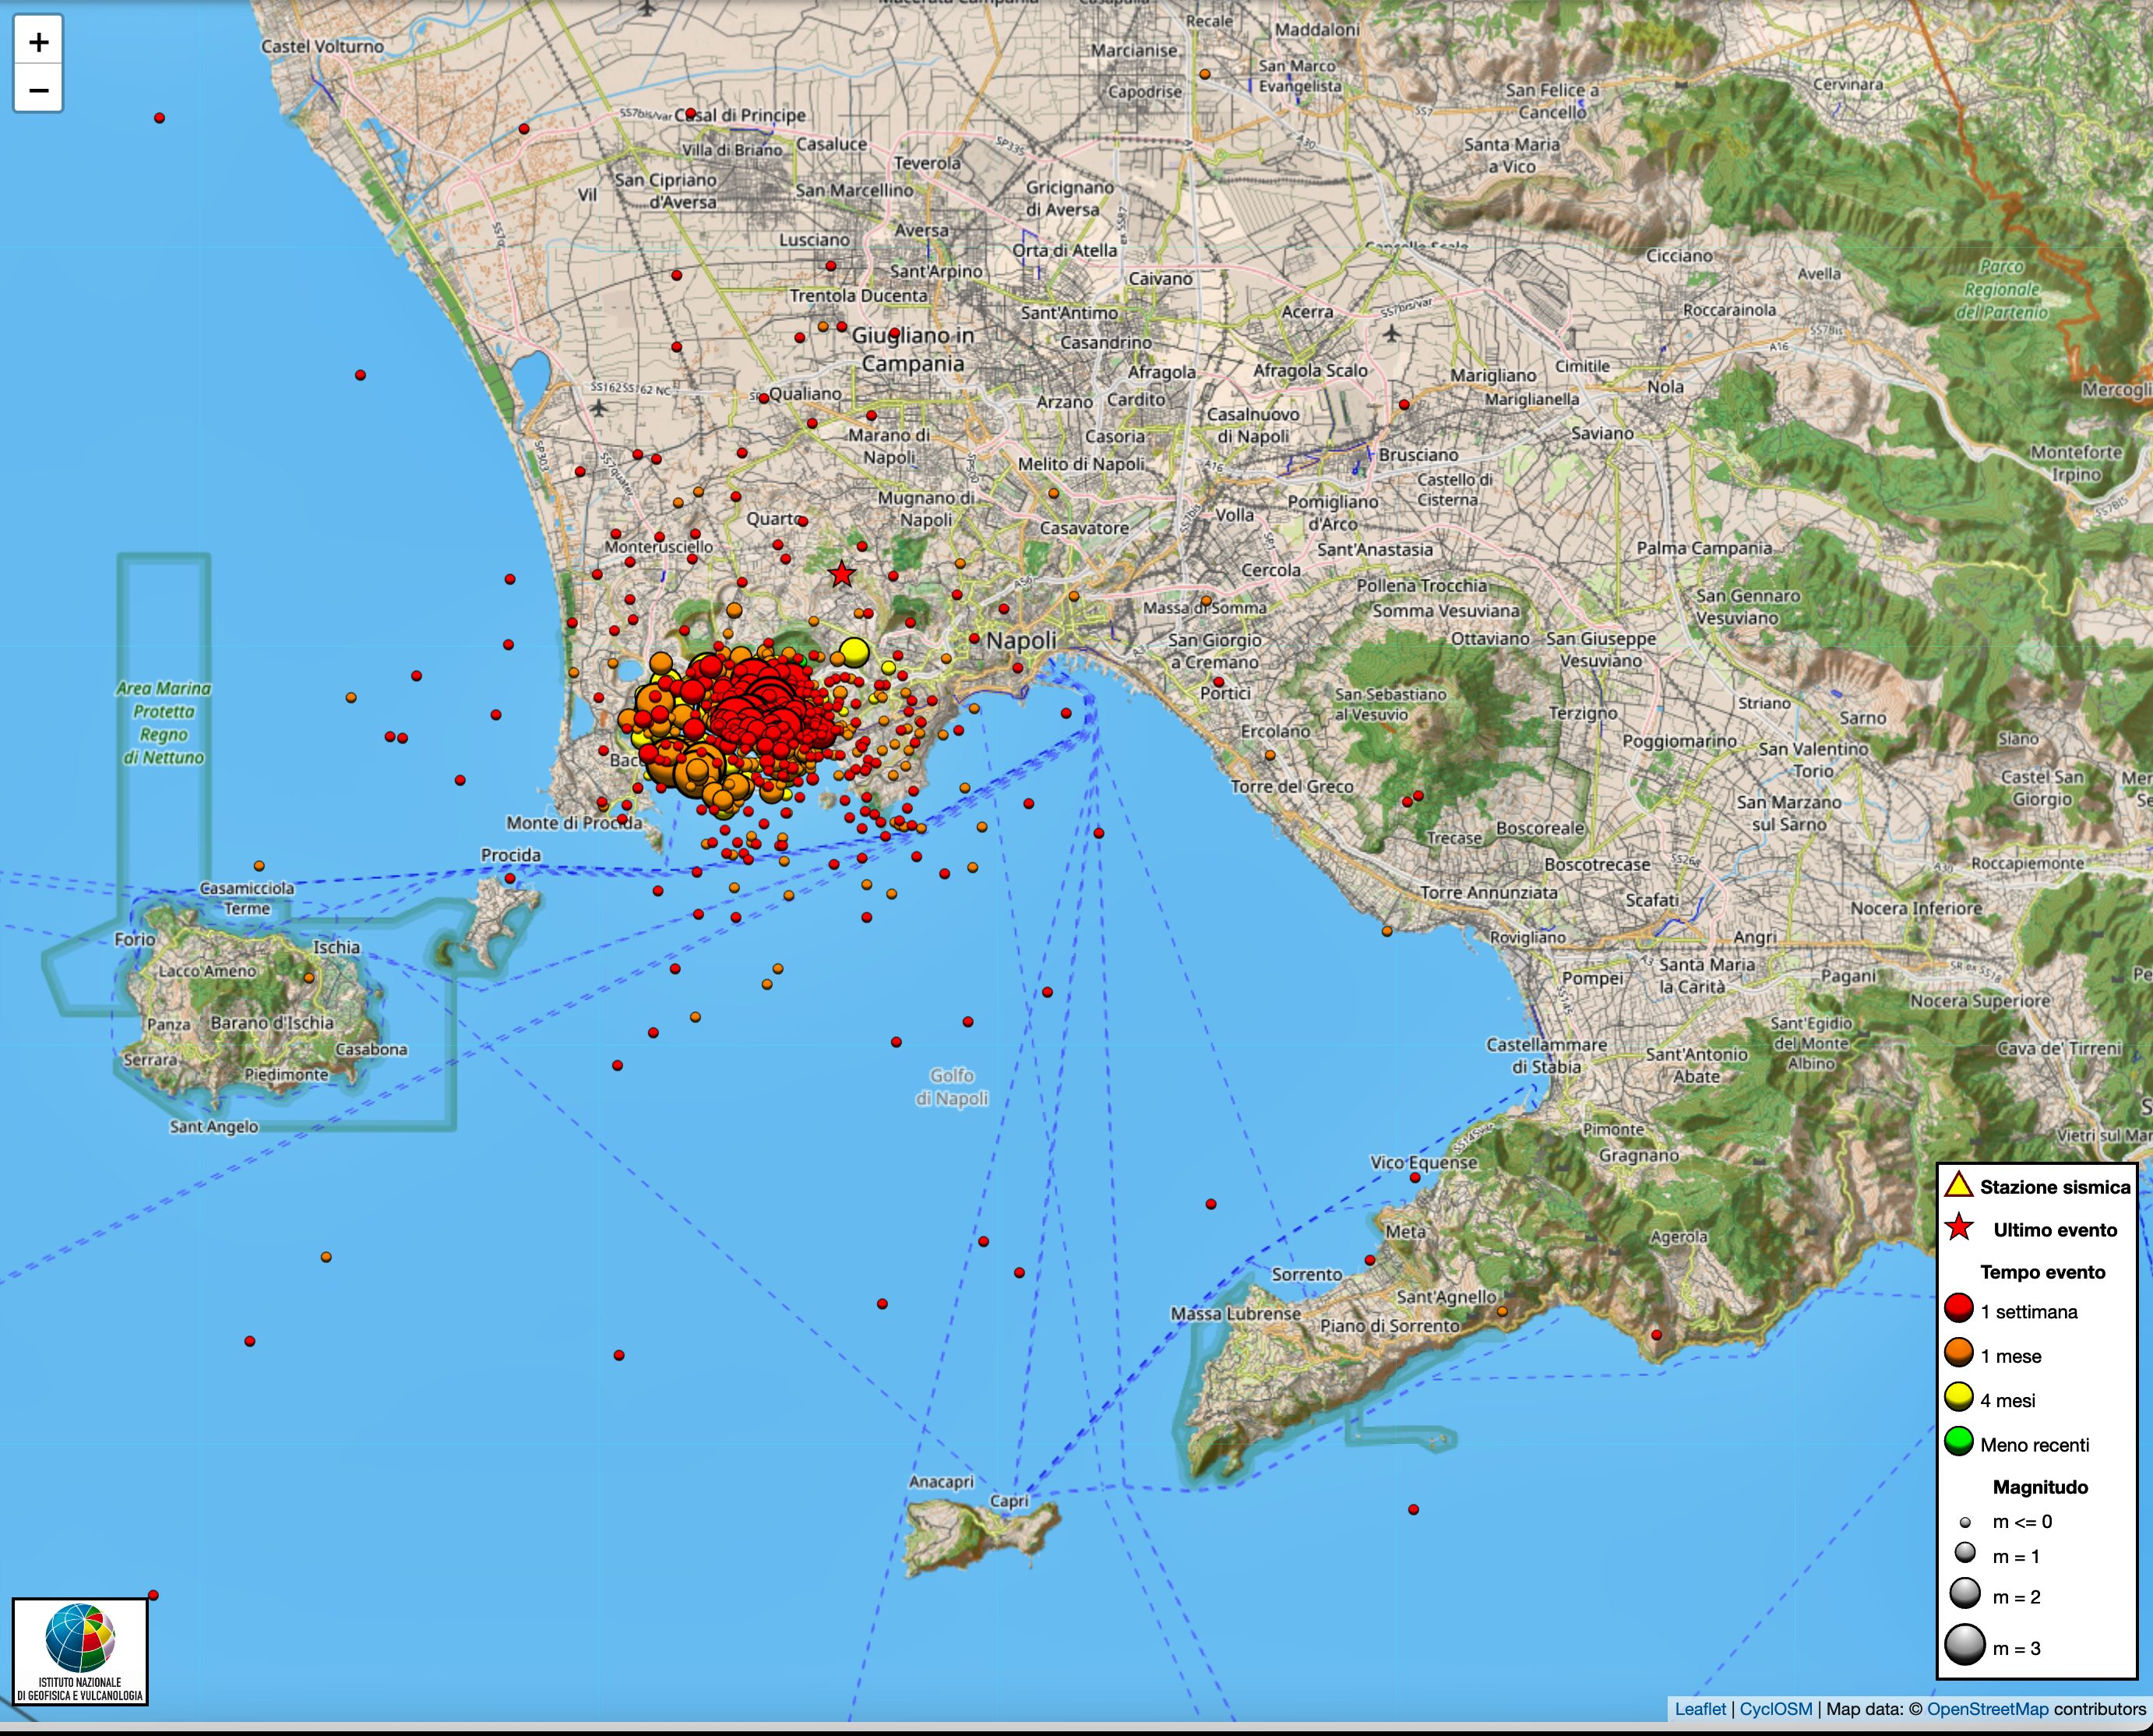This screenshot has height=1736, width=2153.
Task: Open the Leaflet attribution link
Action: click(x=1699, y=1709)
